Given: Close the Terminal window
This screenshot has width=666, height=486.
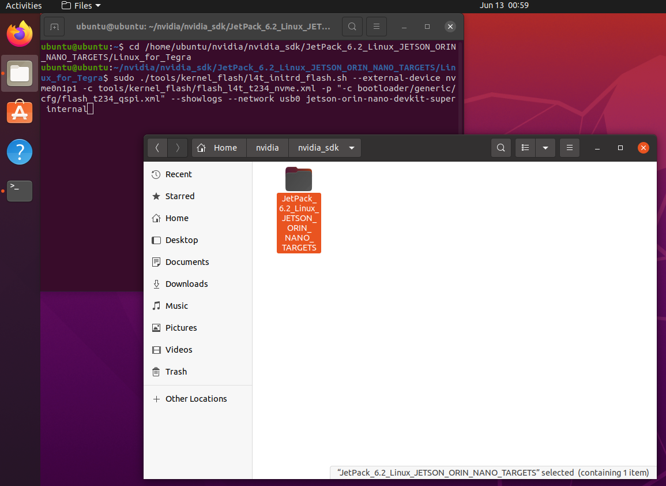Looking at the screenshot, I should click(450, 27).
